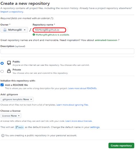Click the Private repository lock icon
This screenshot has width=136, height=150.
click(x=9, y=71)
